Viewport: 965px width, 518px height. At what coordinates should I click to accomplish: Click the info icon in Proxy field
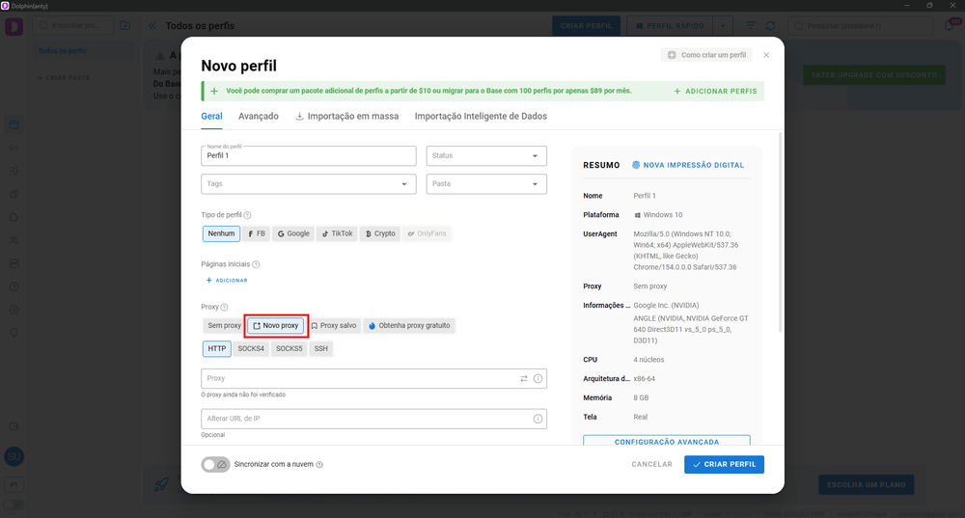tap(538, 379)
